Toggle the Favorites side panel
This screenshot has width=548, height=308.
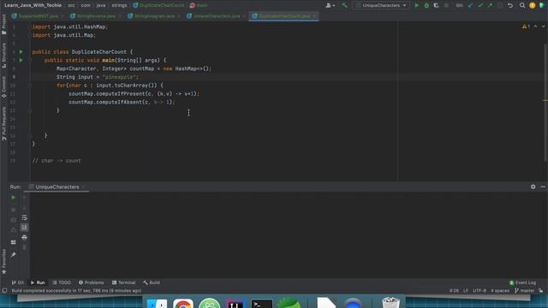pyautogui.click(x=3, y=262)
